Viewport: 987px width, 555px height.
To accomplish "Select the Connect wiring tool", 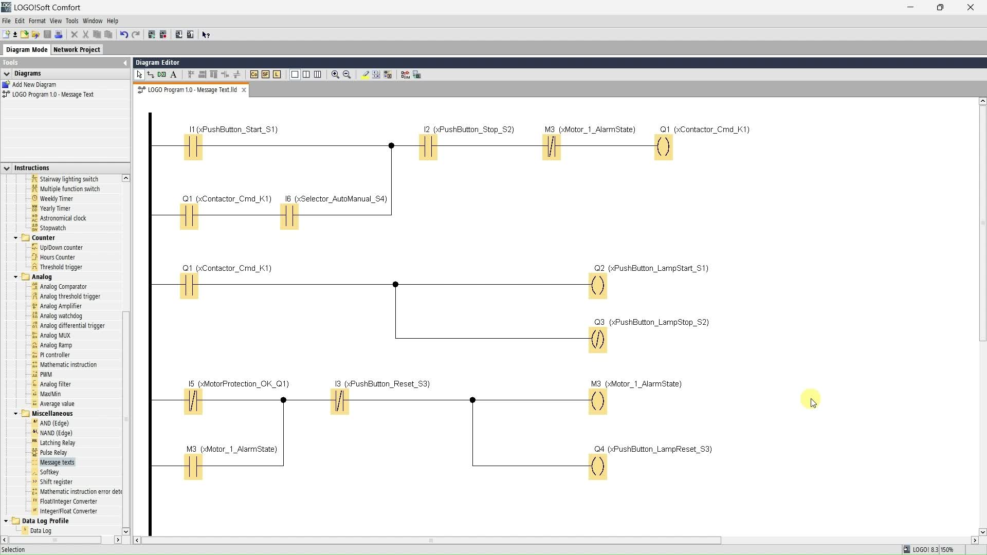I will coord(151,75).
